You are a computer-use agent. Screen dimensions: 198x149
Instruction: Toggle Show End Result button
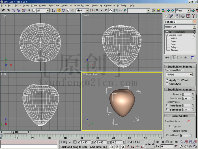tap(174, 58)
